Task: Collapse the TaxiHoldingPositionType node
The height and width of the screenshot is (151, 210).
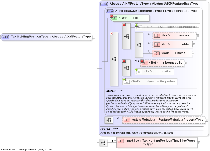Action: 94,37
